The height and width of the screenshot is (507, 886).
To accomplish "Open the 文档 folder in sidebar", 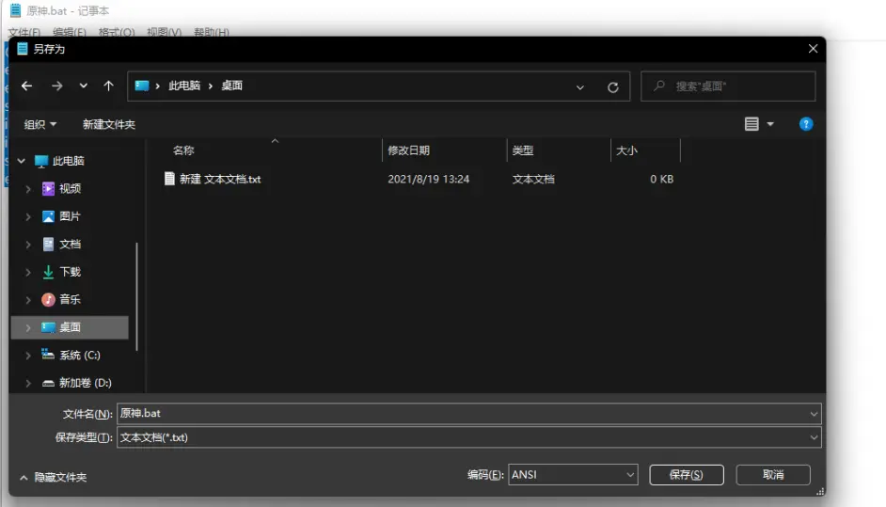I will pyautogui.click(x=61, y=245).
